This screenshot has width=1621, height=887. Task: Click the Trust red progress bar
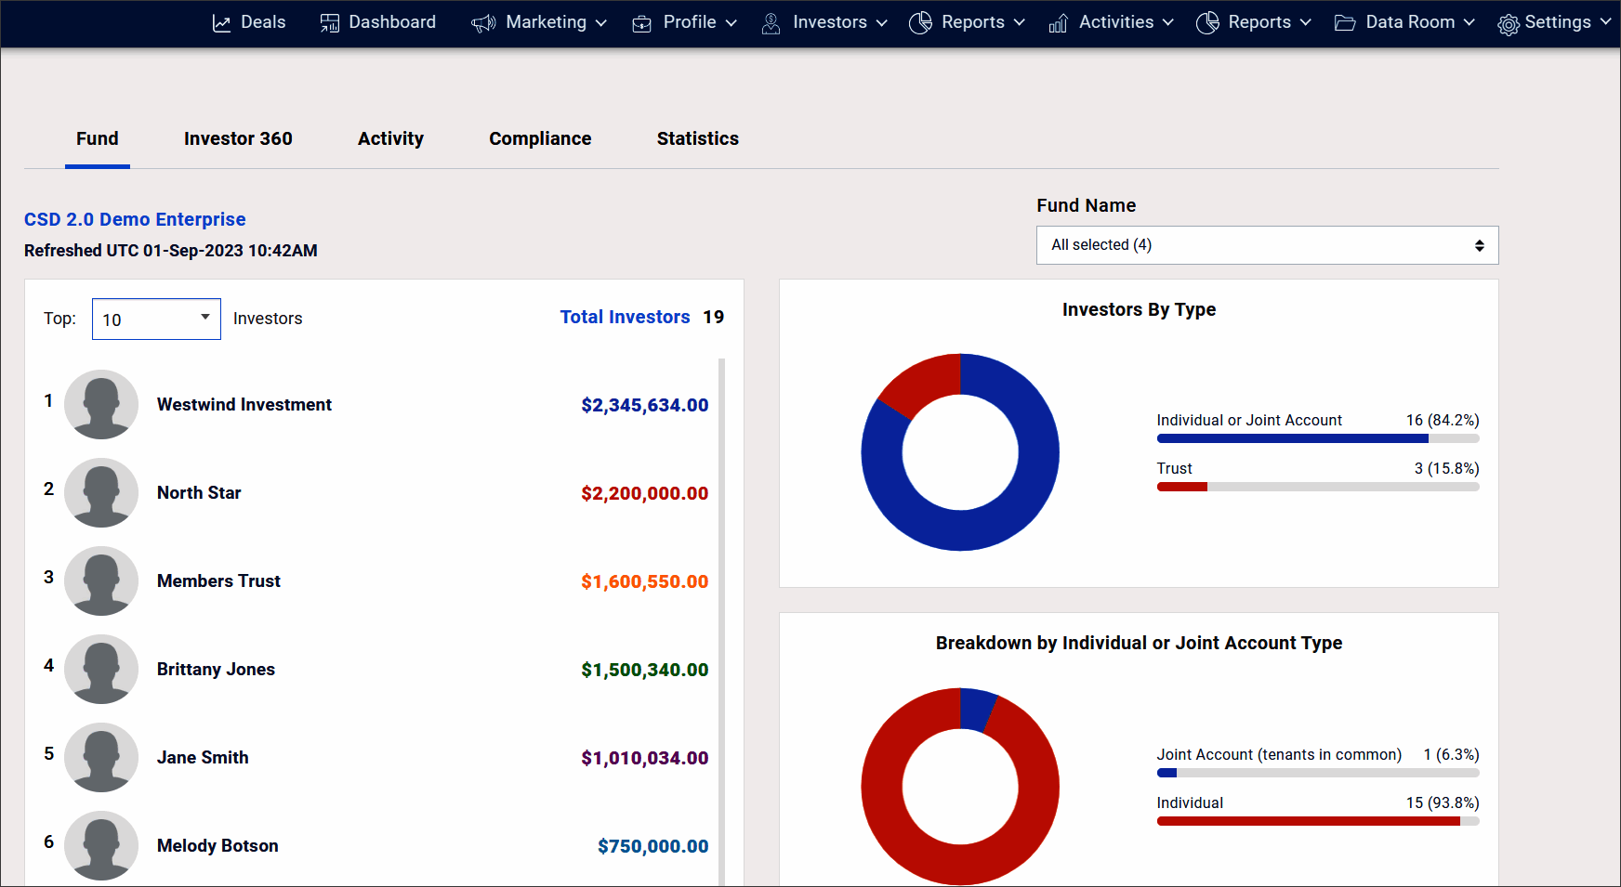1181,487
